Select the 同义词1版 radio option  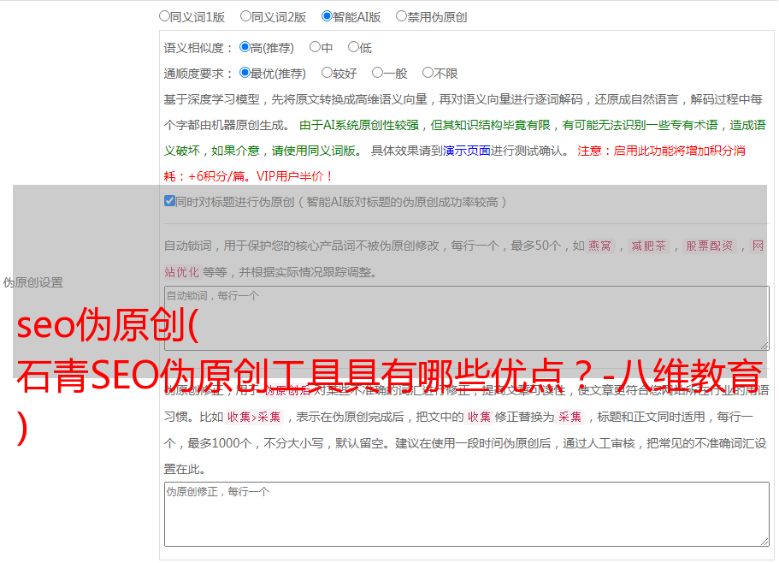pos(164,16)
